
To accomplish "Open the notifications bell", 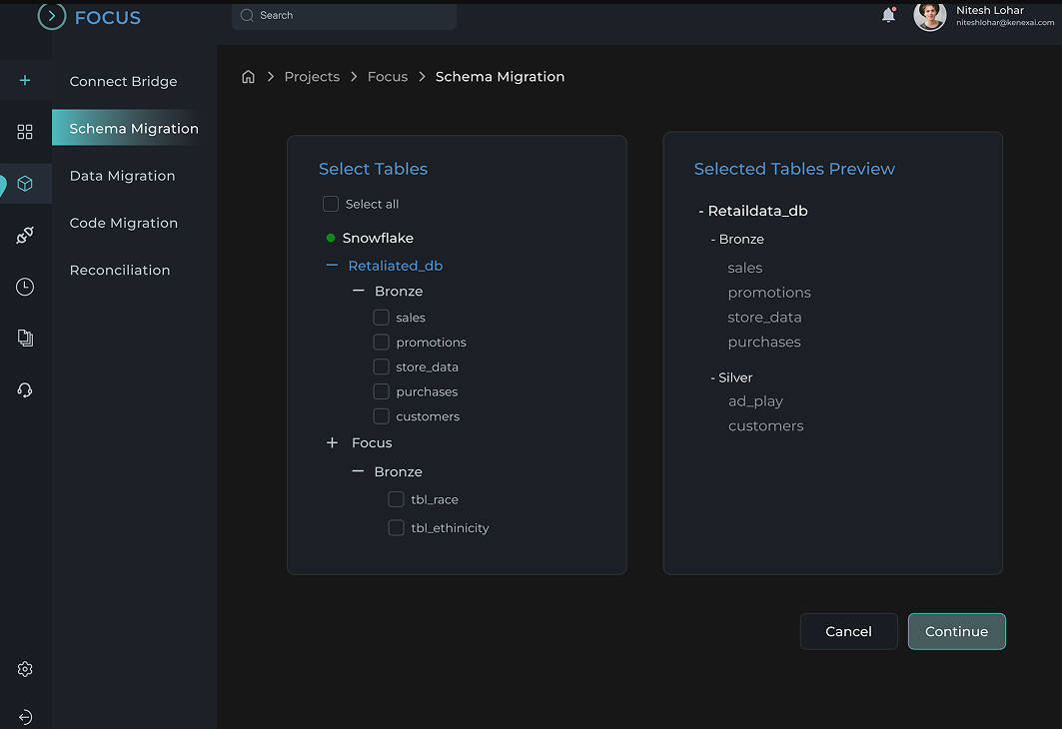I will click(x=888, y=15).
